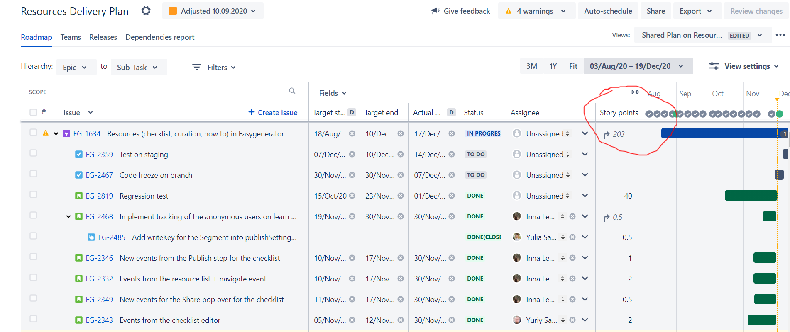Click the collapse fields arrows icon
This screenshot has height=332, width=790.
point(634,92)
